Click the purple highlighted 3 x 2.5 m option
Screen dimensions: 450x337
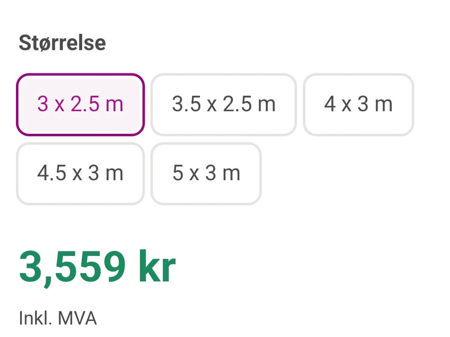click(x=80, y=104)
